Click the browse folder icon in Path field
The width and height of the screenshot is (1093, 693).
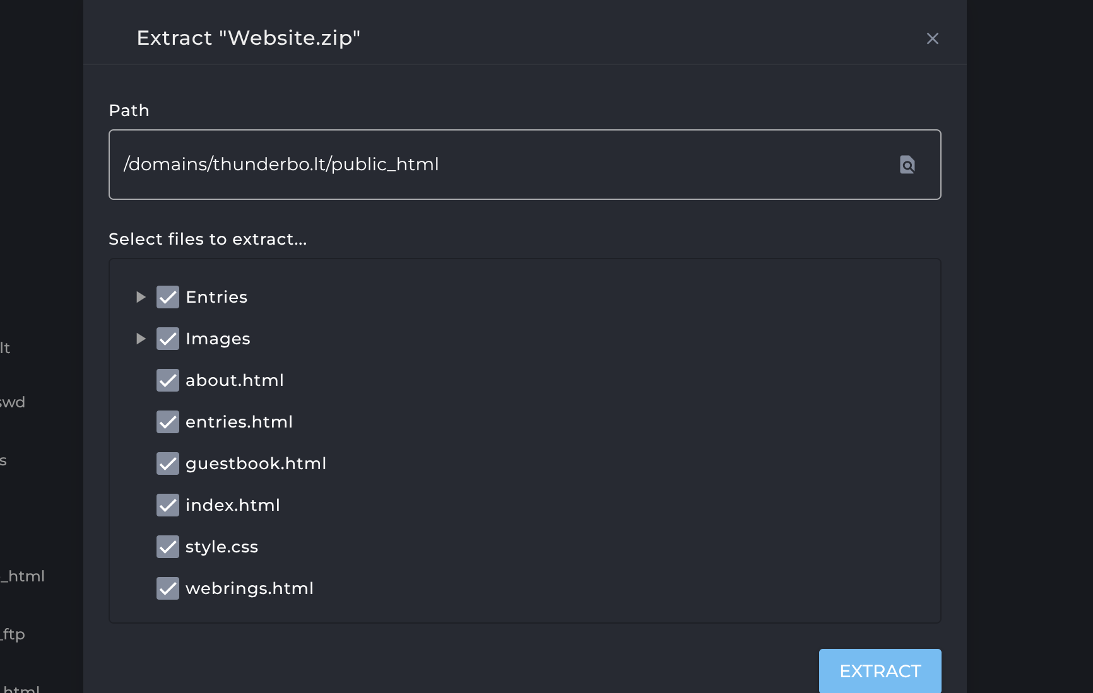tap(907, 165)
